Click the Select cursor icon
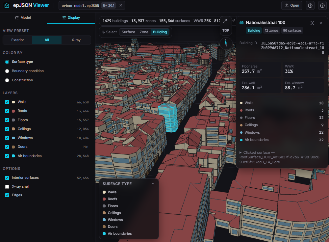 103,32
